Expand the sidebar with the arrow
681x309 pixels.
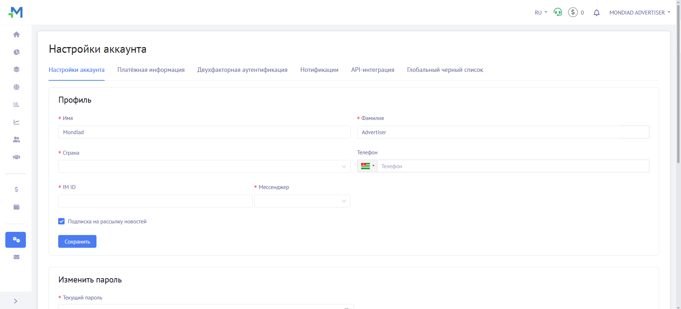[16, 301]
